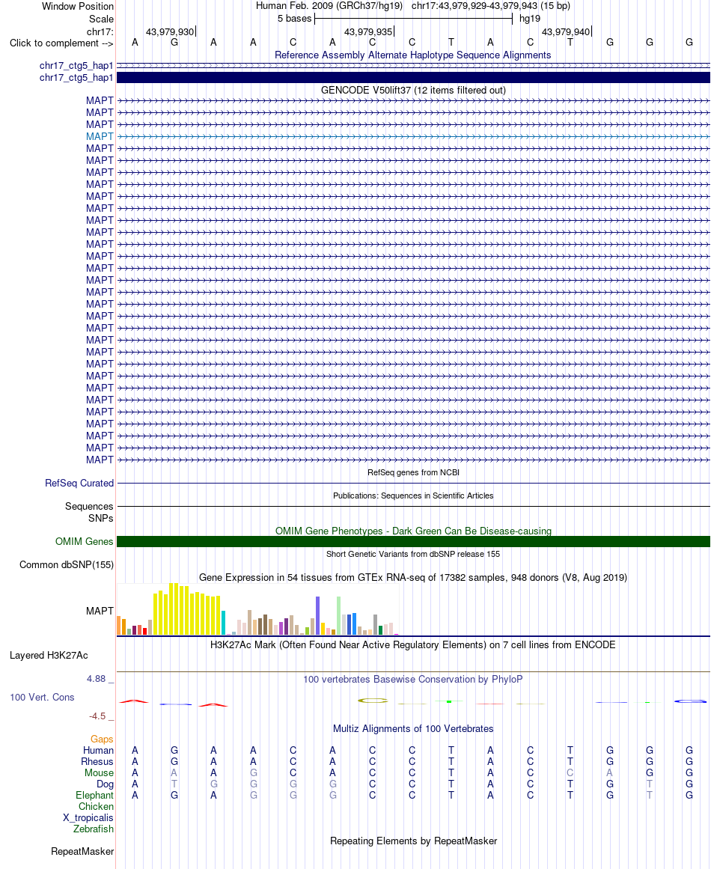Screen dimensions: 711x869
Task: Open 'Multiz Alignments of 100 Vertebrates' track title
Action: click(x=413, y=729)
